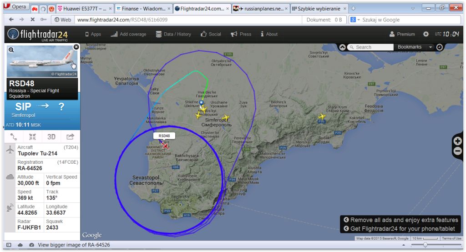Viewport: 466px width, 252px height.
Task: Click the SIP Simferopol origin airport
Action: 23,110
